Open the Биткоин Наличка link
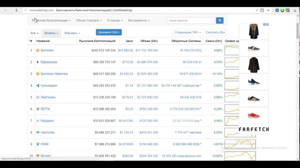The width and height of the screenshot is (300, 168). click(54, 74)
